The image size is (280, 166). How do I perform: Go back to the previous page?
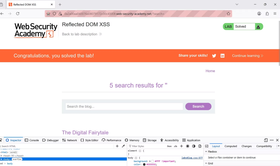pos(2,14)
